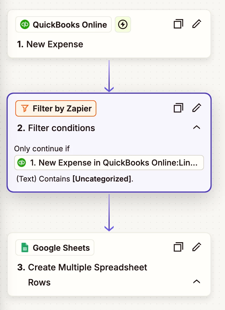Click the New Expense in QuickBooks field pill
Screen dimensions: 225x310
coord(109,162)
